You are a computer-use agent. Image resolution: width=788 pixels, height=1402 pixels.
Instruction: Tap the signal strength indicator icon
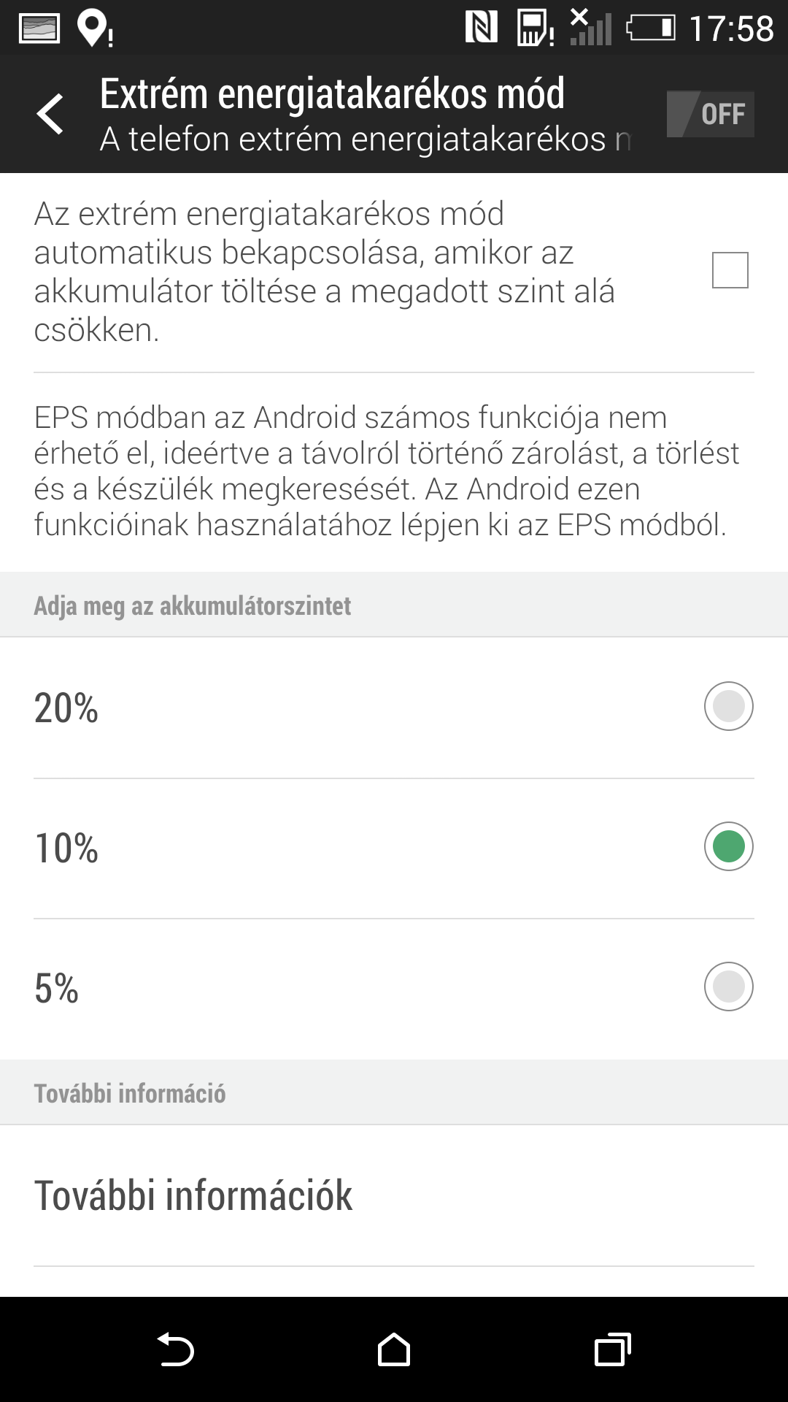coord(590,28)
